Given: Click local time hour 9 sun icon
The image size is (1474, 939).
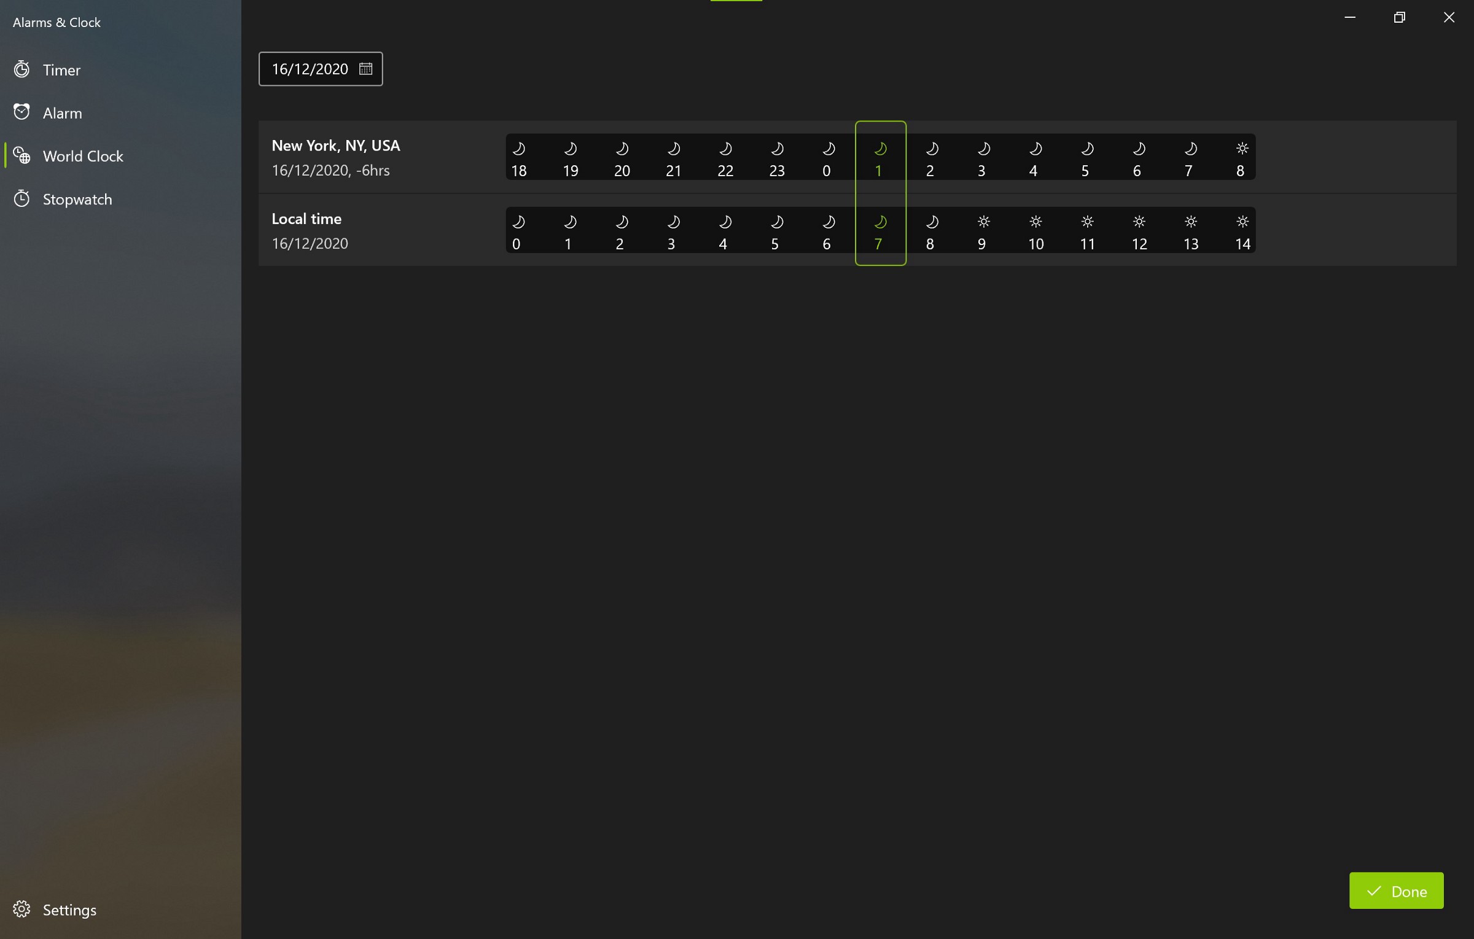Looking at the screenshot, I should click(983, 222).
